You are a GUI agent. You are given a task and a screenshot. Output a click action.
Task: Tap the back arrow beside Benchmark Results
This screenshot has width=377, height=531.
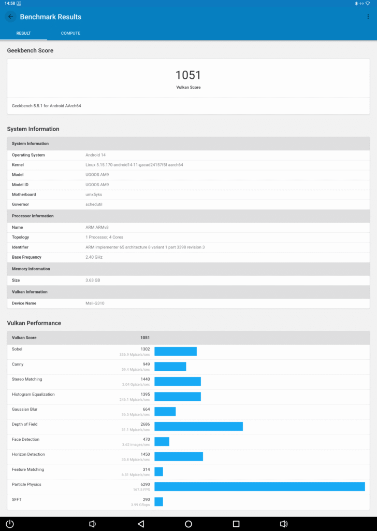(10, 17)
